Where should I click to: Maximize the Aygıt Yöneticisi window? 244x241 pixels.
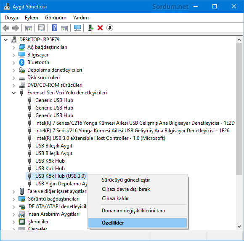[215, 7]
